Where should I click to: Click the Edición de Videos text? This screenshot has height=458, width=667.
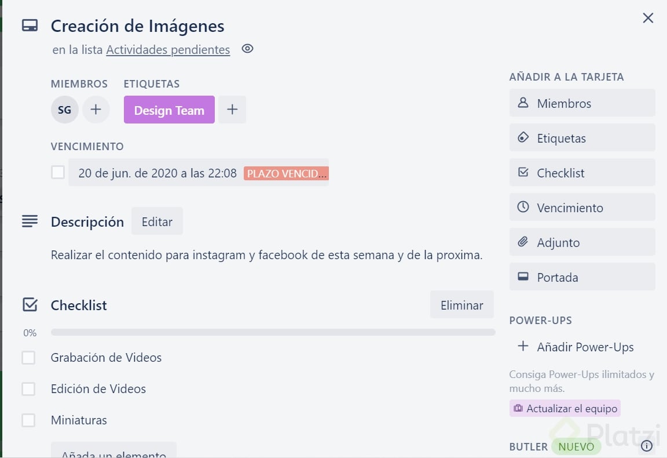(x=98, y=388)
